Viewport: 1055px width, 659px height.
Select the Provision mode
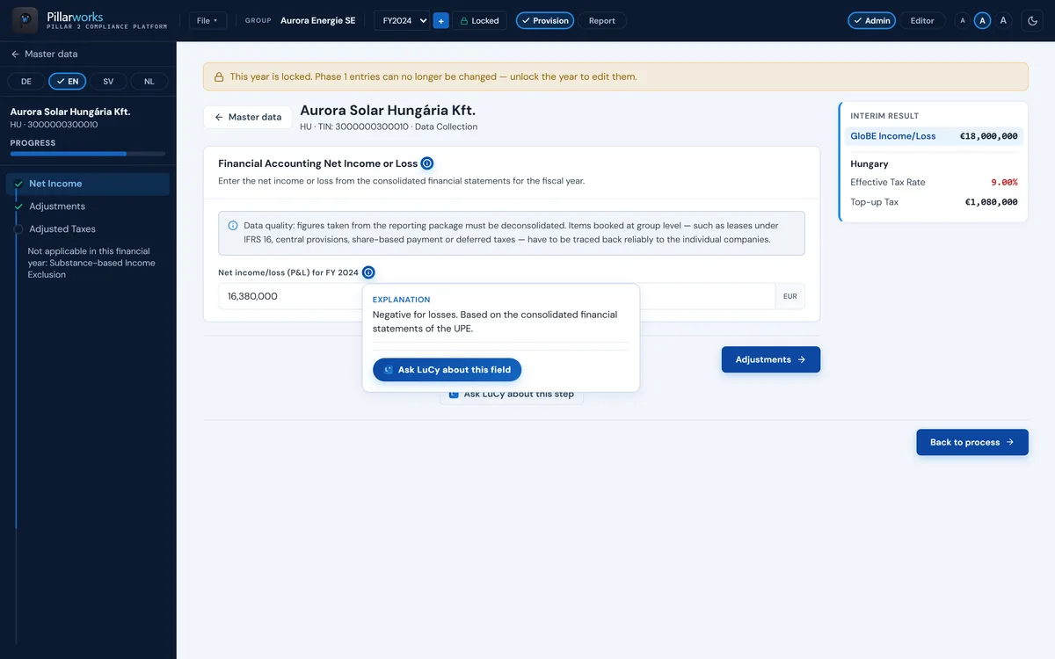coord(545,20)
